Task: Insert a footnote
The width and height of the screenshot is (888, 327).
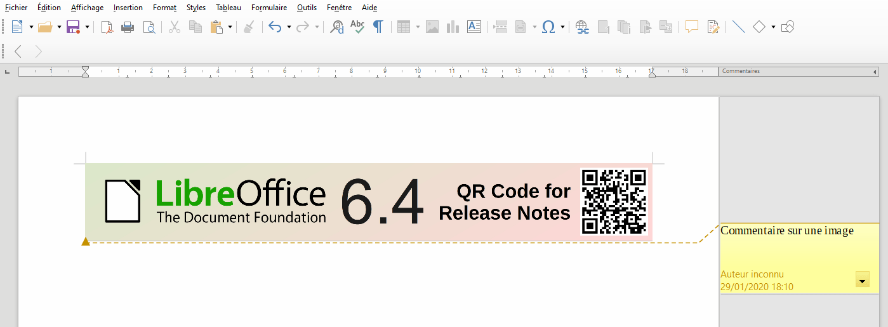Action: point(603,27)
